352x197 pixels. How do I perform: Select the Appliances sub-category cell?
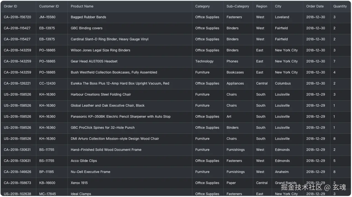coord(235,83)
